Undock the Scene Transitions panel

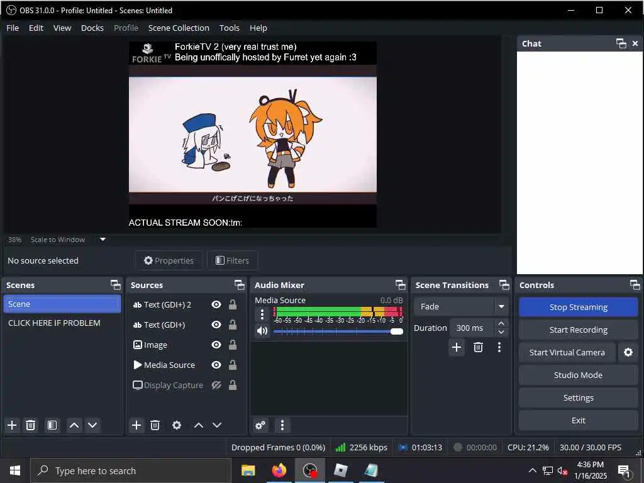pyautogui.click(x=504, y=285)
